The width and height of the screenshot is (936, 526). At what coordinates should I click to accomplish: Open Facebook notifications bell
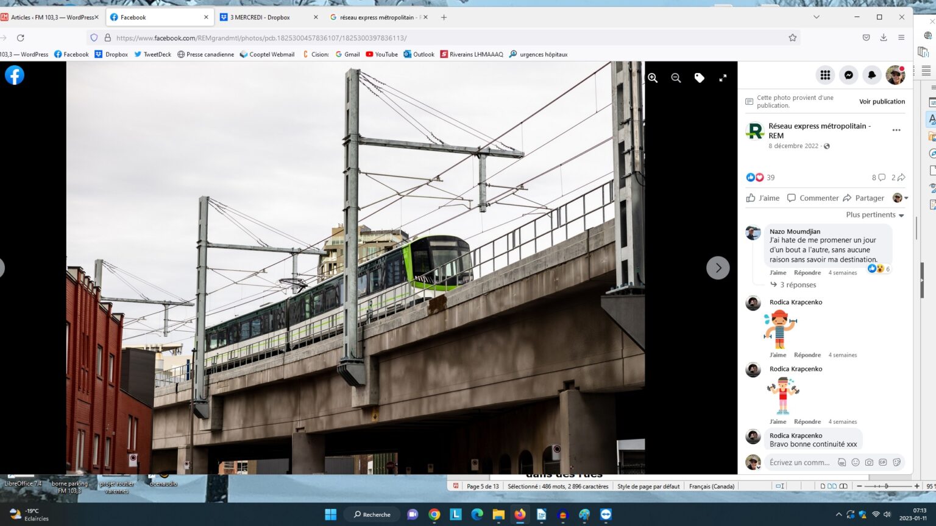[x=871, y=75]
